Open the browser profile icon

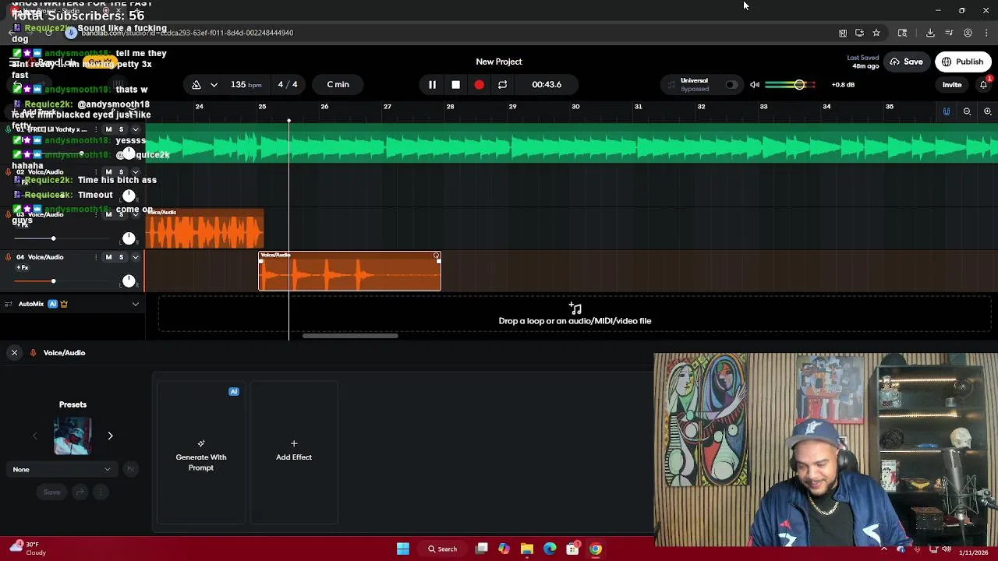pyautogui.click(x=968, y=33)
